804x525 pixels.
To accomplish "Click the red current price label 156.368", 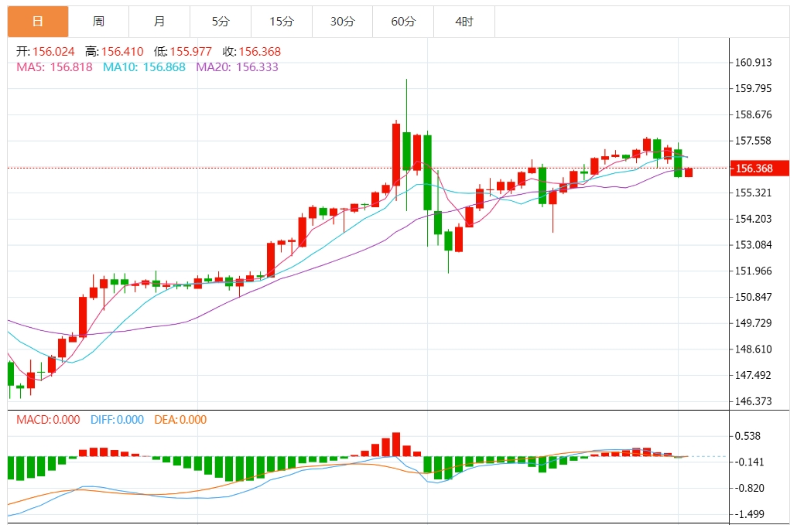I will 759,168.
